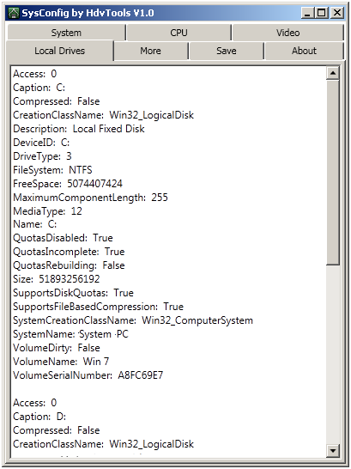The height and width of the screenshot is (469, 351).
Task: Open the Video tab
Action: 287,33
